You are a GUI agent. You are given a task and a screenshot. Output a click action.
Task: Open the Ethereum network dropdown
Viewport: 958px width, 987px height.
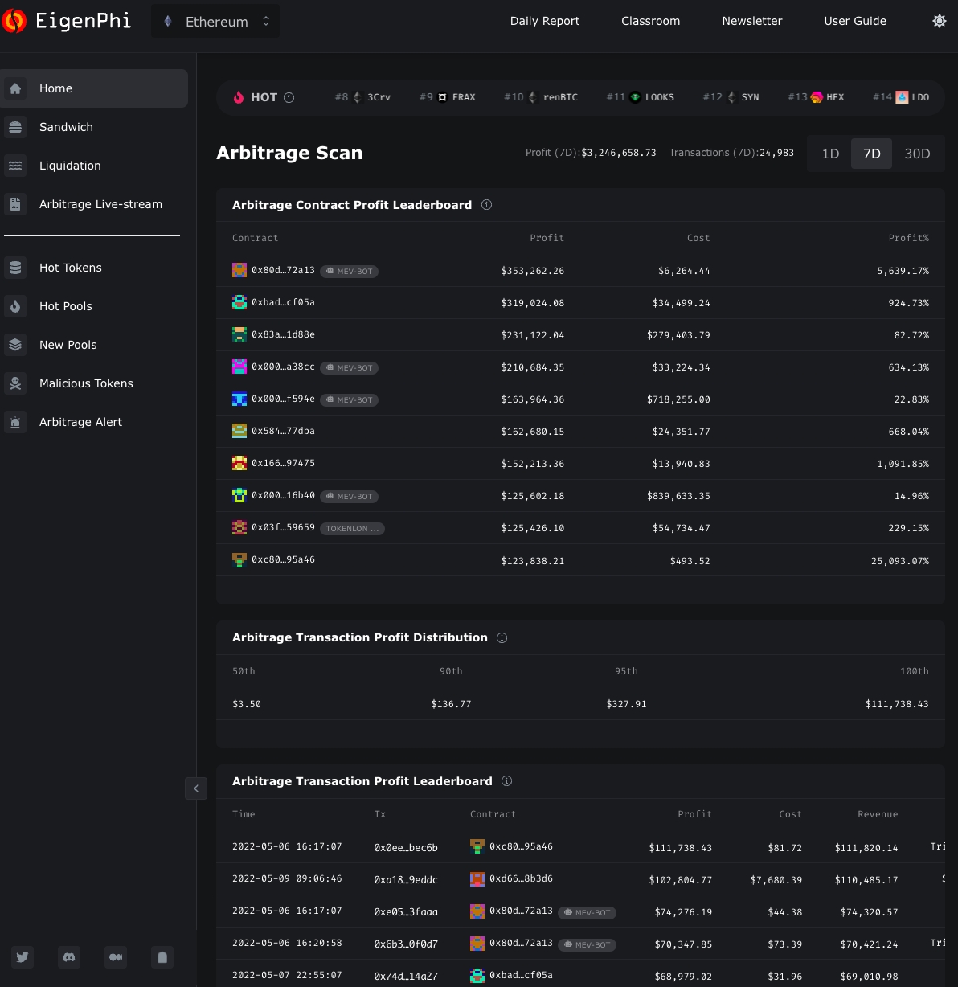(215, 22)
